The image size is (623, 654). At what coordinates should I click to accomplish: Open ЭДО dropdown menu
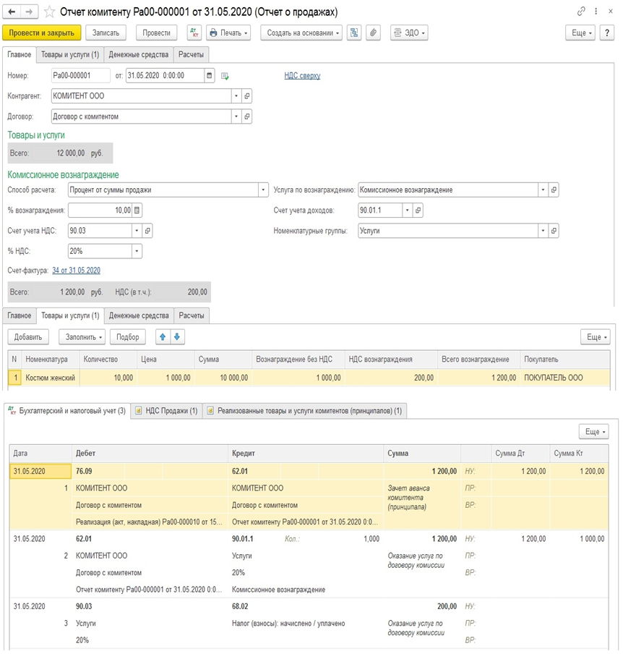coord(409,33)
